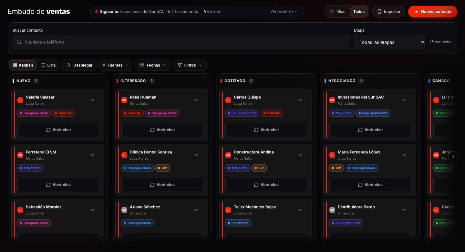Click the MS avatar on Inversiones del Sur SAC
This screenshot has height=252, width=465.
tap(332, 100)
